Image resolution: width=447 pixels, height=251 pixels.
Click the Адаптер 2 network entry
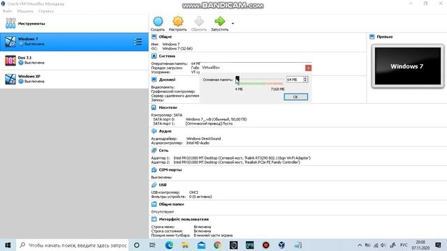pyautogui.click(x=226, y=162)
